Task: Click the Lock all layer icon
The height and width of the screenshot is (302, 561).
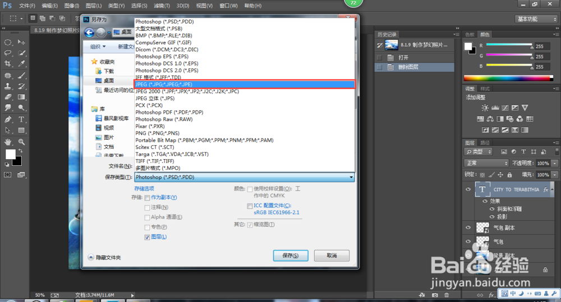Action: (509, 174)
